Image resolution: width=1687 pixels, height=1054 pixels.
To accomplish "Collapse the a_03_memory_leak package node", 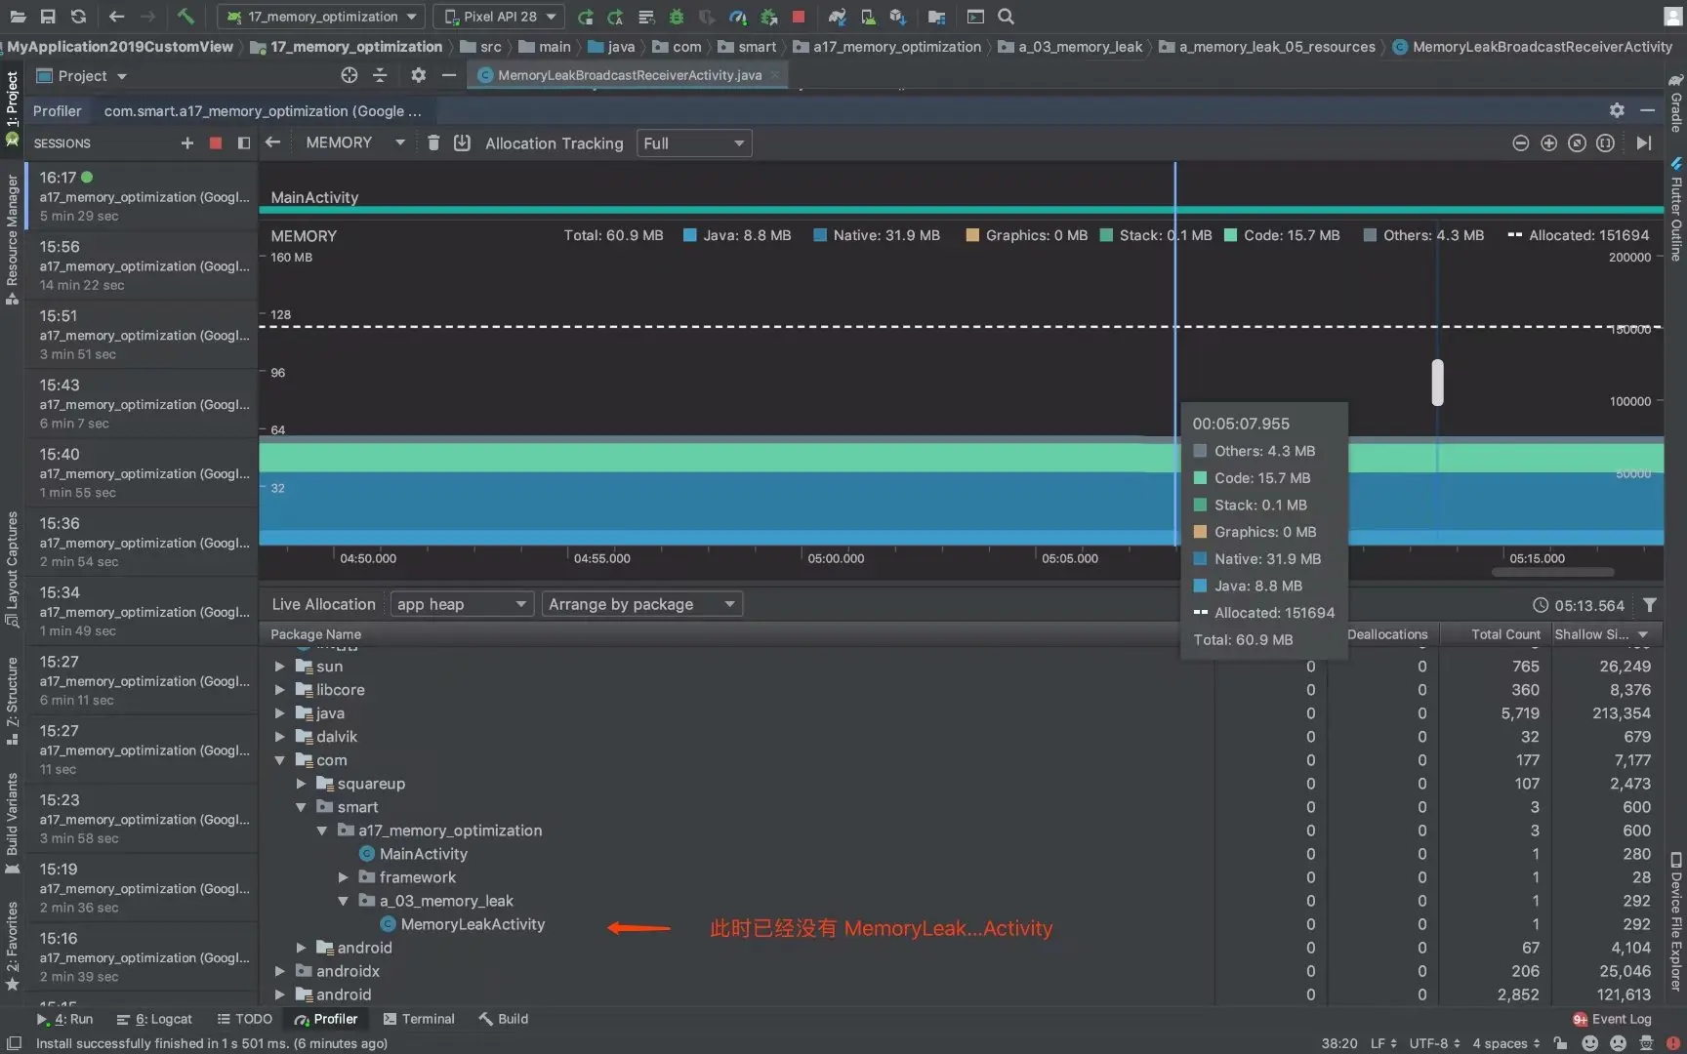I will (x=344, y=901).
